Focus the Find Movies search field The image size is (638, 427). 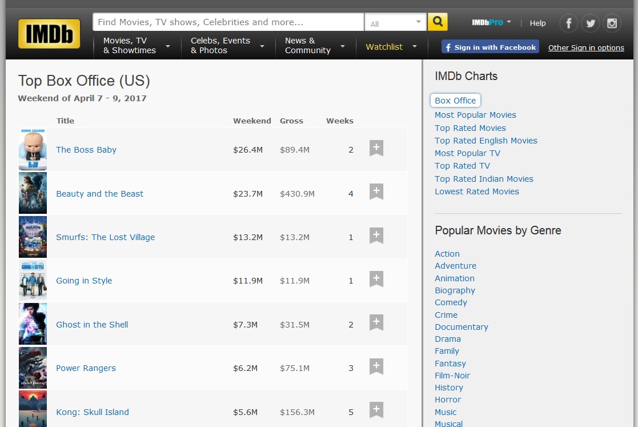point(228,22)
